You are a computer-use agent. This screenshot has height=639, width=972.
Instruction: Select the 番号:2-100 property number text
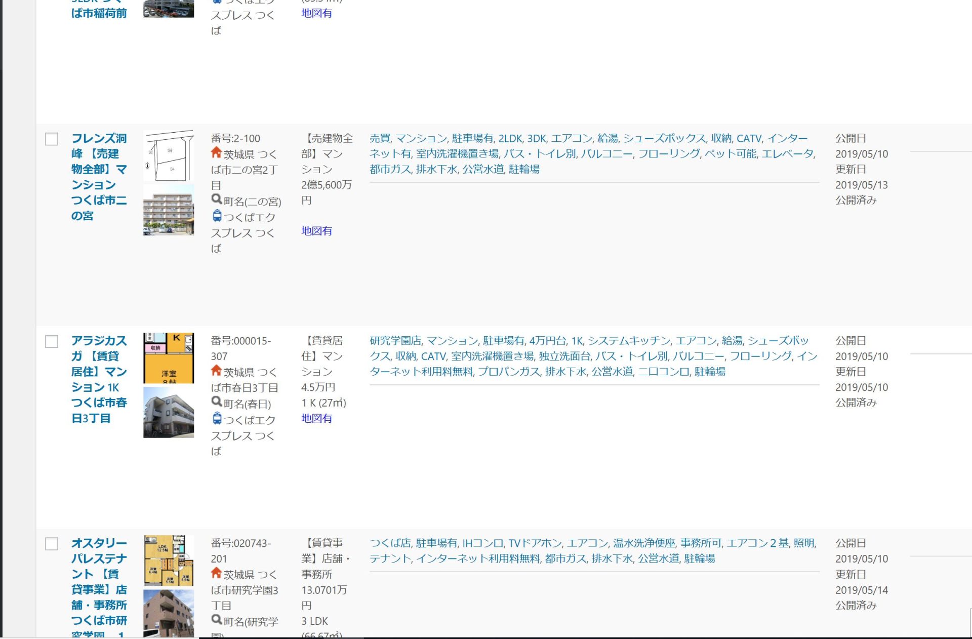pos(235,138)
